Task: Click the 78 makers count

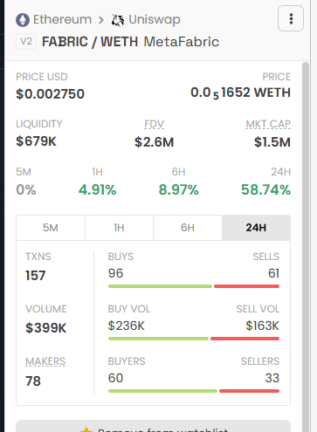Action: [x=33, y=381]
